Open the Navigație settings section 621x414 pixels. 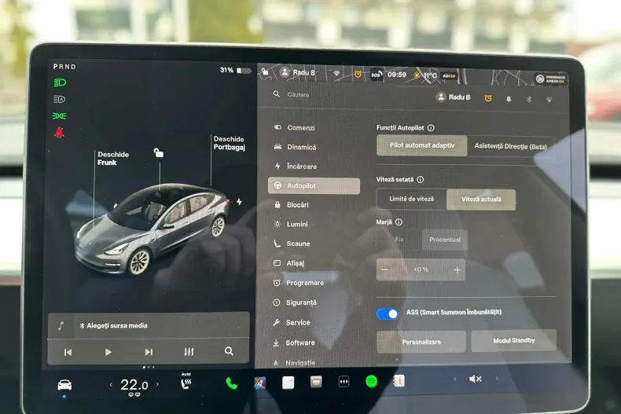tap(294, 363)
